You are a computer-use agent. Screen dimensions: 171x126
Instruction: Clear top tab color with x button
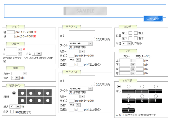click(x=133, y=60)
